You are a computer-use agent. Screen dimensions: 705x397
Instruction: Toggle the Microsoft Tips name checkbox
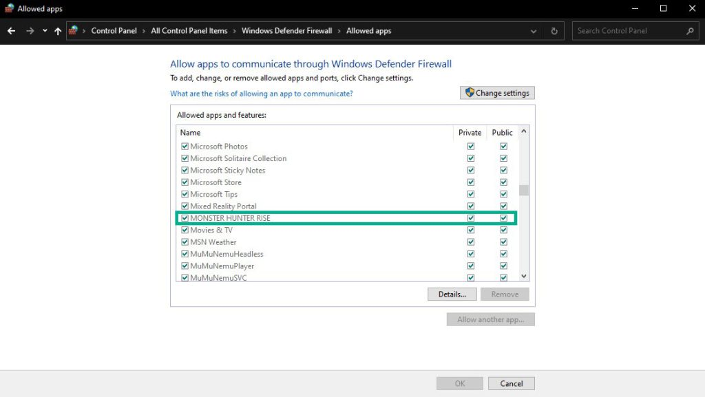coord(185,194)
